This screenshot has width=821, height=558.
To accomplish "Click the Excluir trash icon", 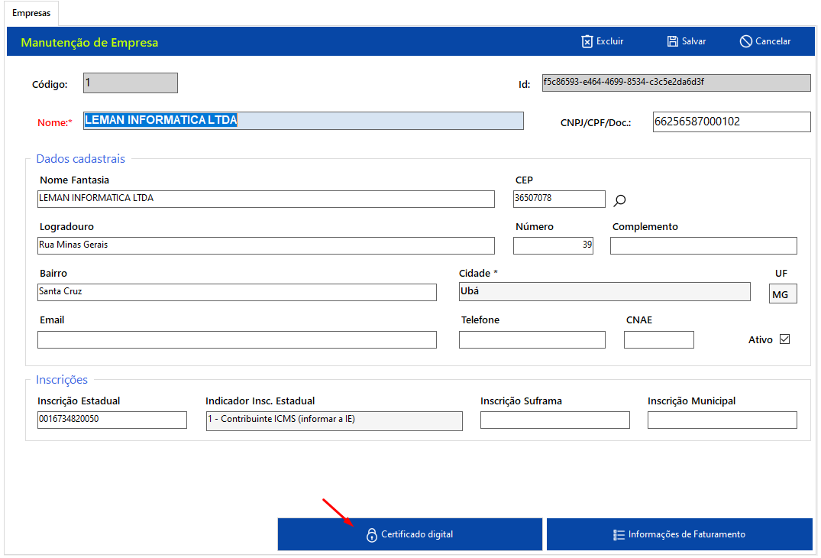I will (587, 41).
